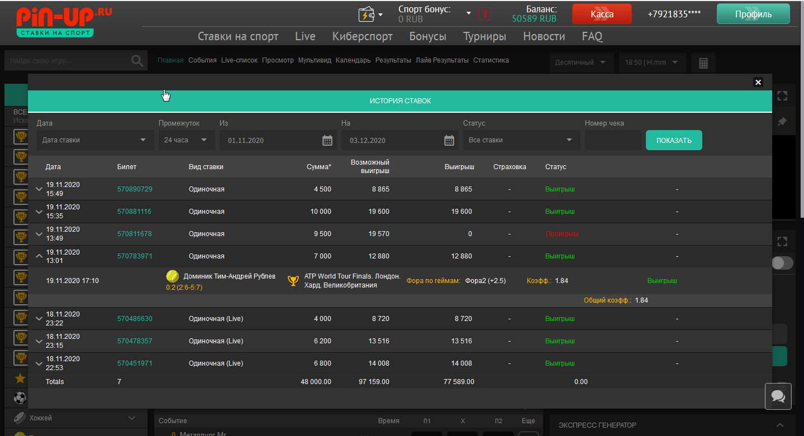Screen dimensions: 804x436
Task: Open the Дата ставки dropdown
Action: (94, 140)
